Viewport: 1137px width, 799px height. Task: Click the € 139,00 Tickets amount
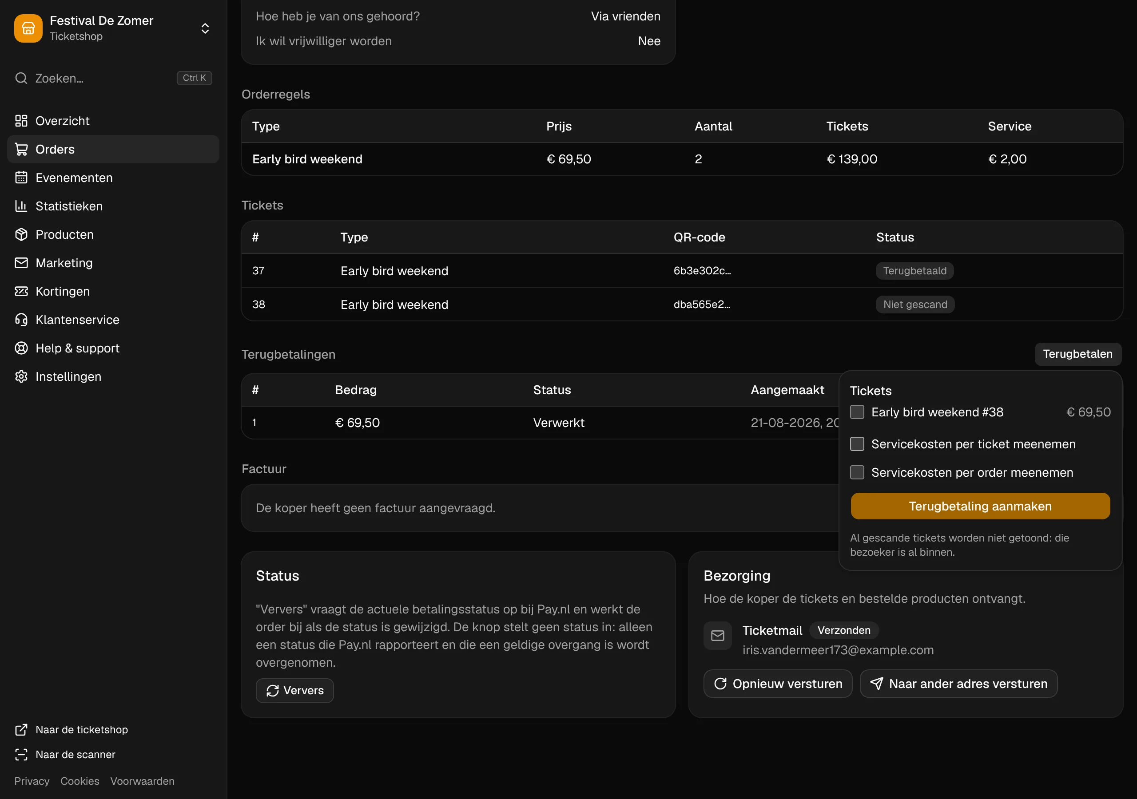pyautogui.click(x=852, y=159)
